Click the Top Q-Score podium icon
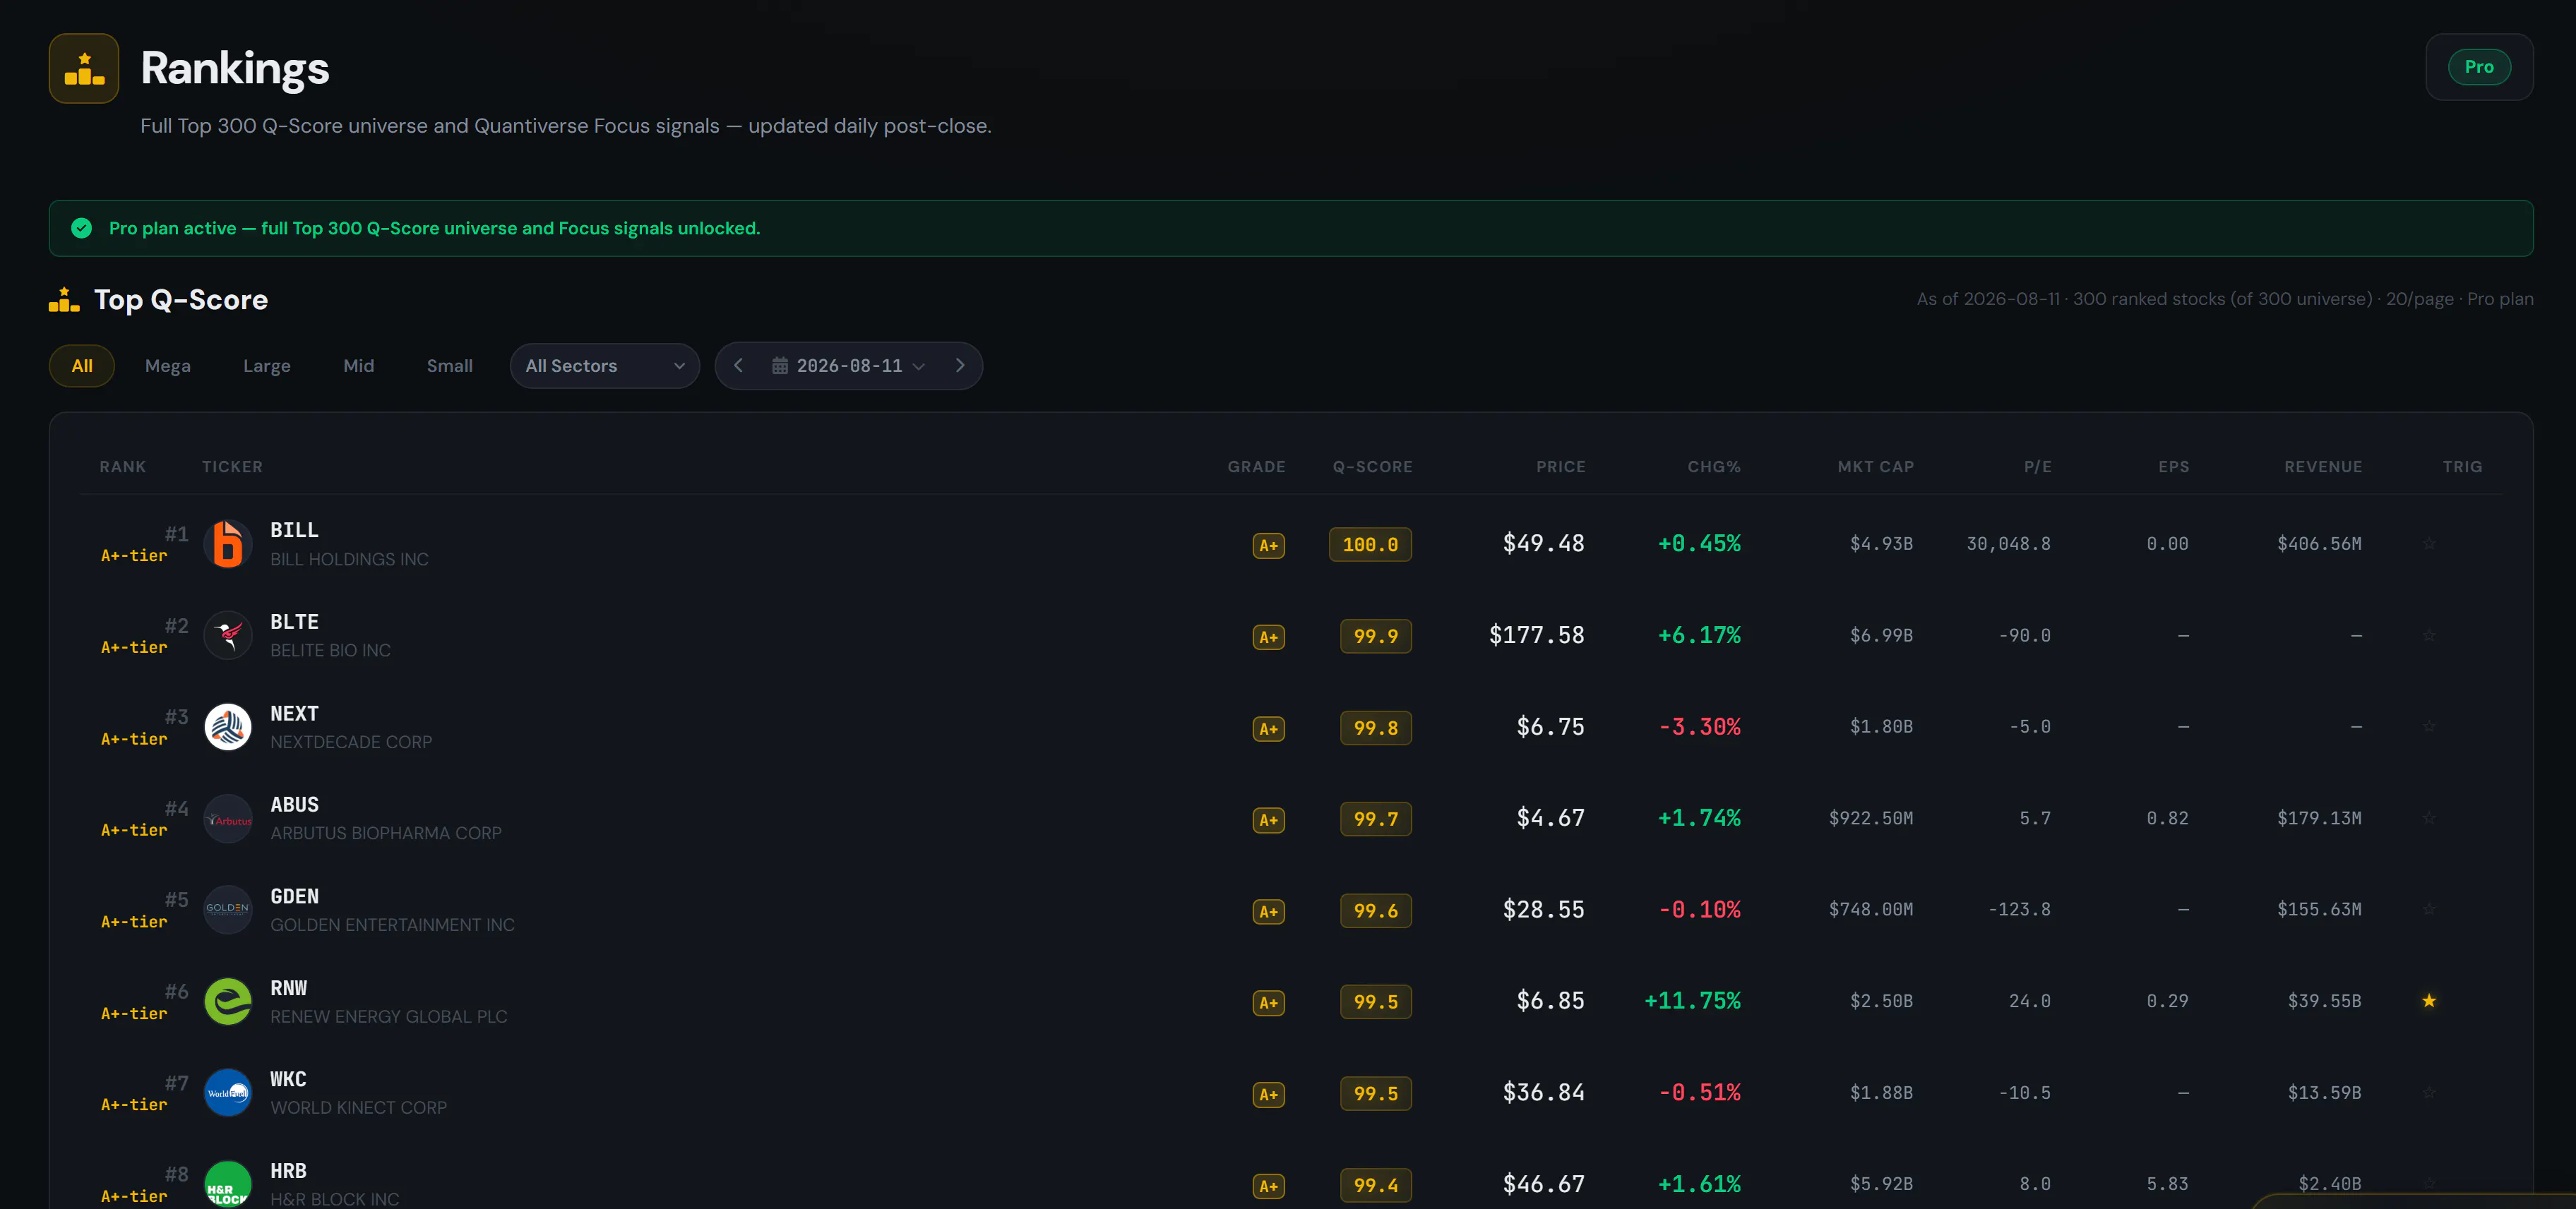This screenshot has height=1209, width=2576. click(64, 300)
